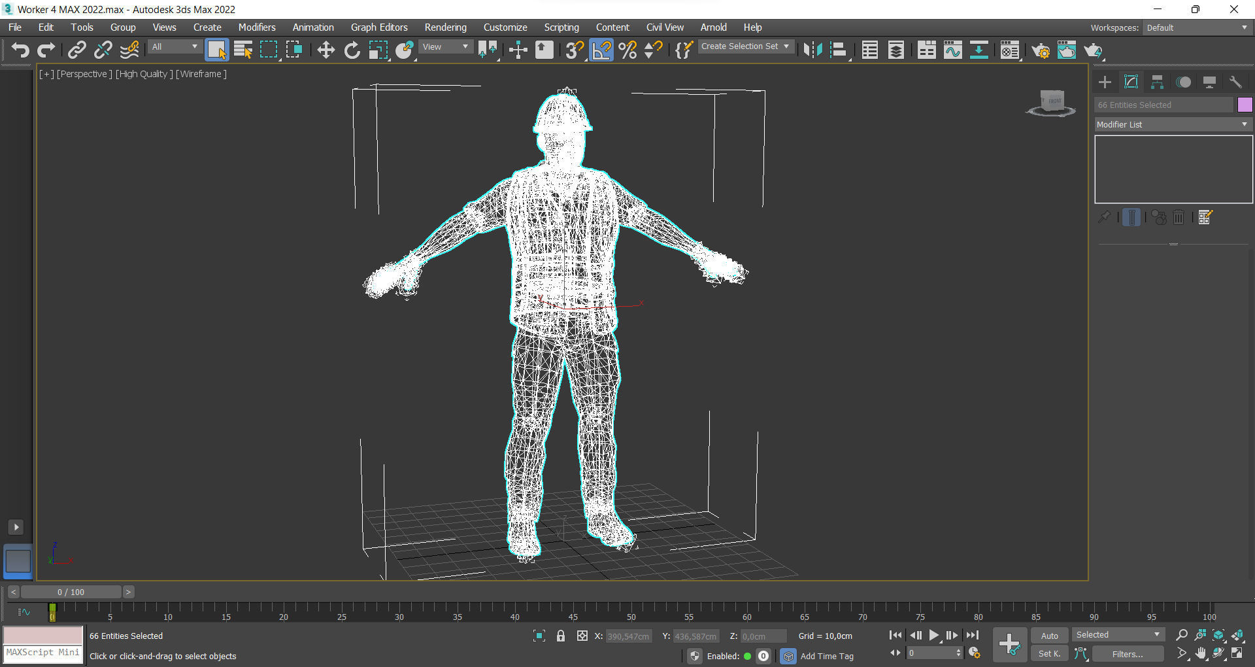Screen dimensions: 1255x667
Task: Click the Align tool icon
Action: click(x=839, y=50)
